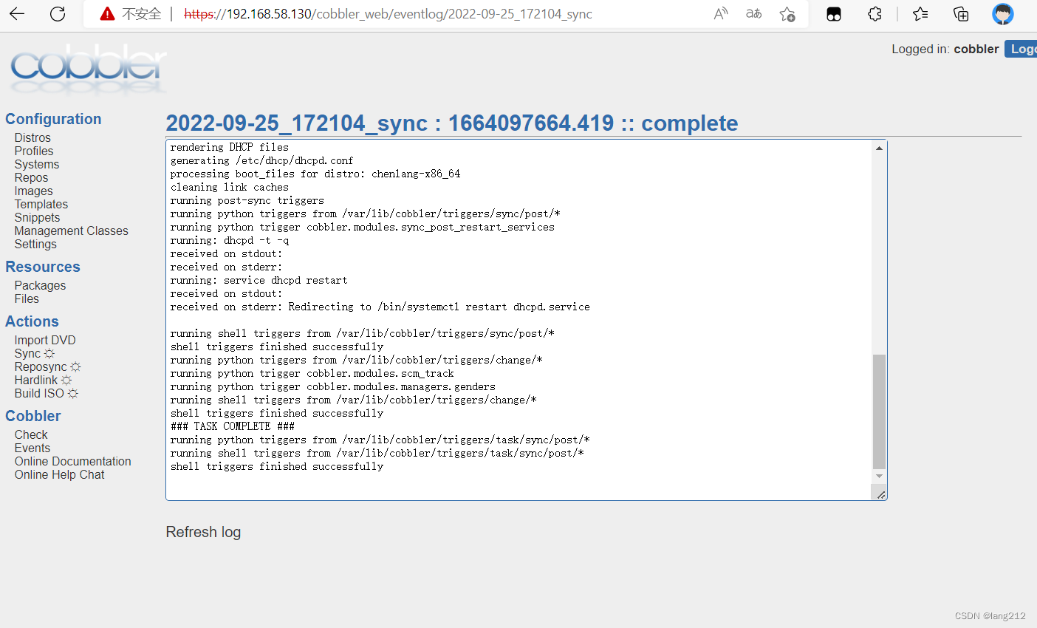Open Online Documentation
The width and height of the screenshot is (1037, 628).
(72, 461)
